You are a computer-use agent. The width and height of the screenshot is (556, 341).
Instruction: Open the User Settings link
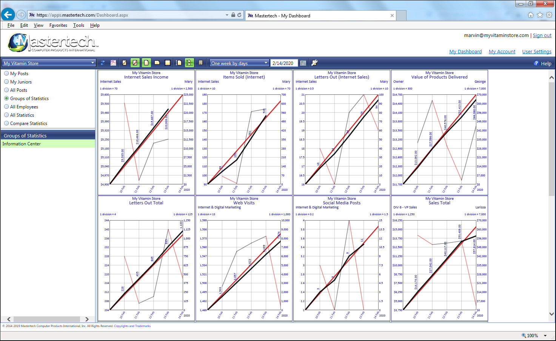tap(537, 51)
